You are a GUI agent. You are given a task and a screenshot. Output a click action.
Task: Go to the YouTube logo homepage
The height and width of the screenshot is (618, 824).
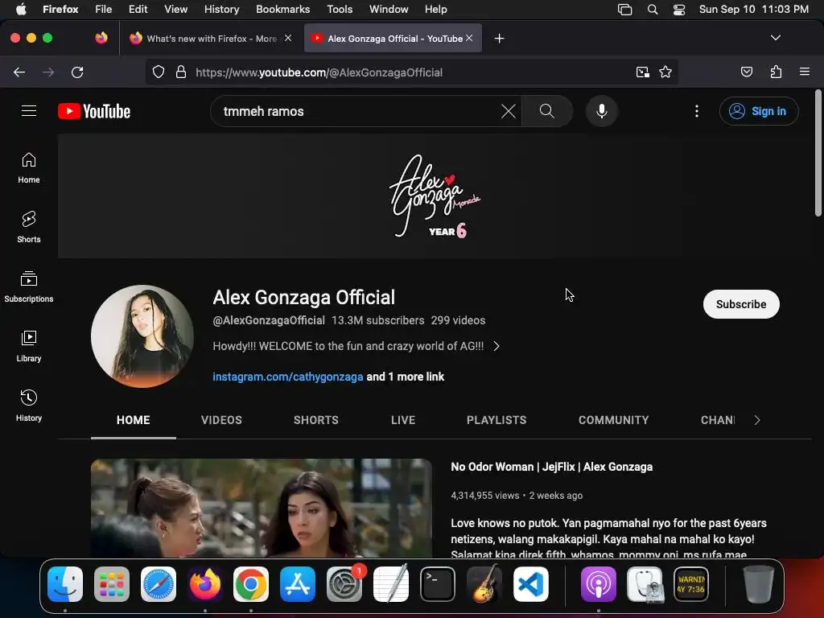[x=94, y=111]
